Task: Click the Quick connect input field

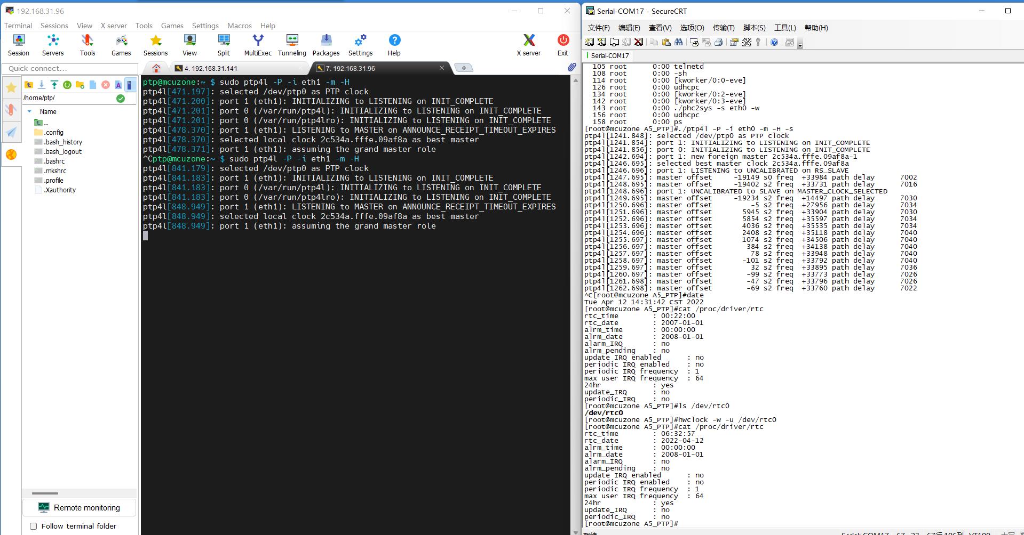Action: coord(70,68)
